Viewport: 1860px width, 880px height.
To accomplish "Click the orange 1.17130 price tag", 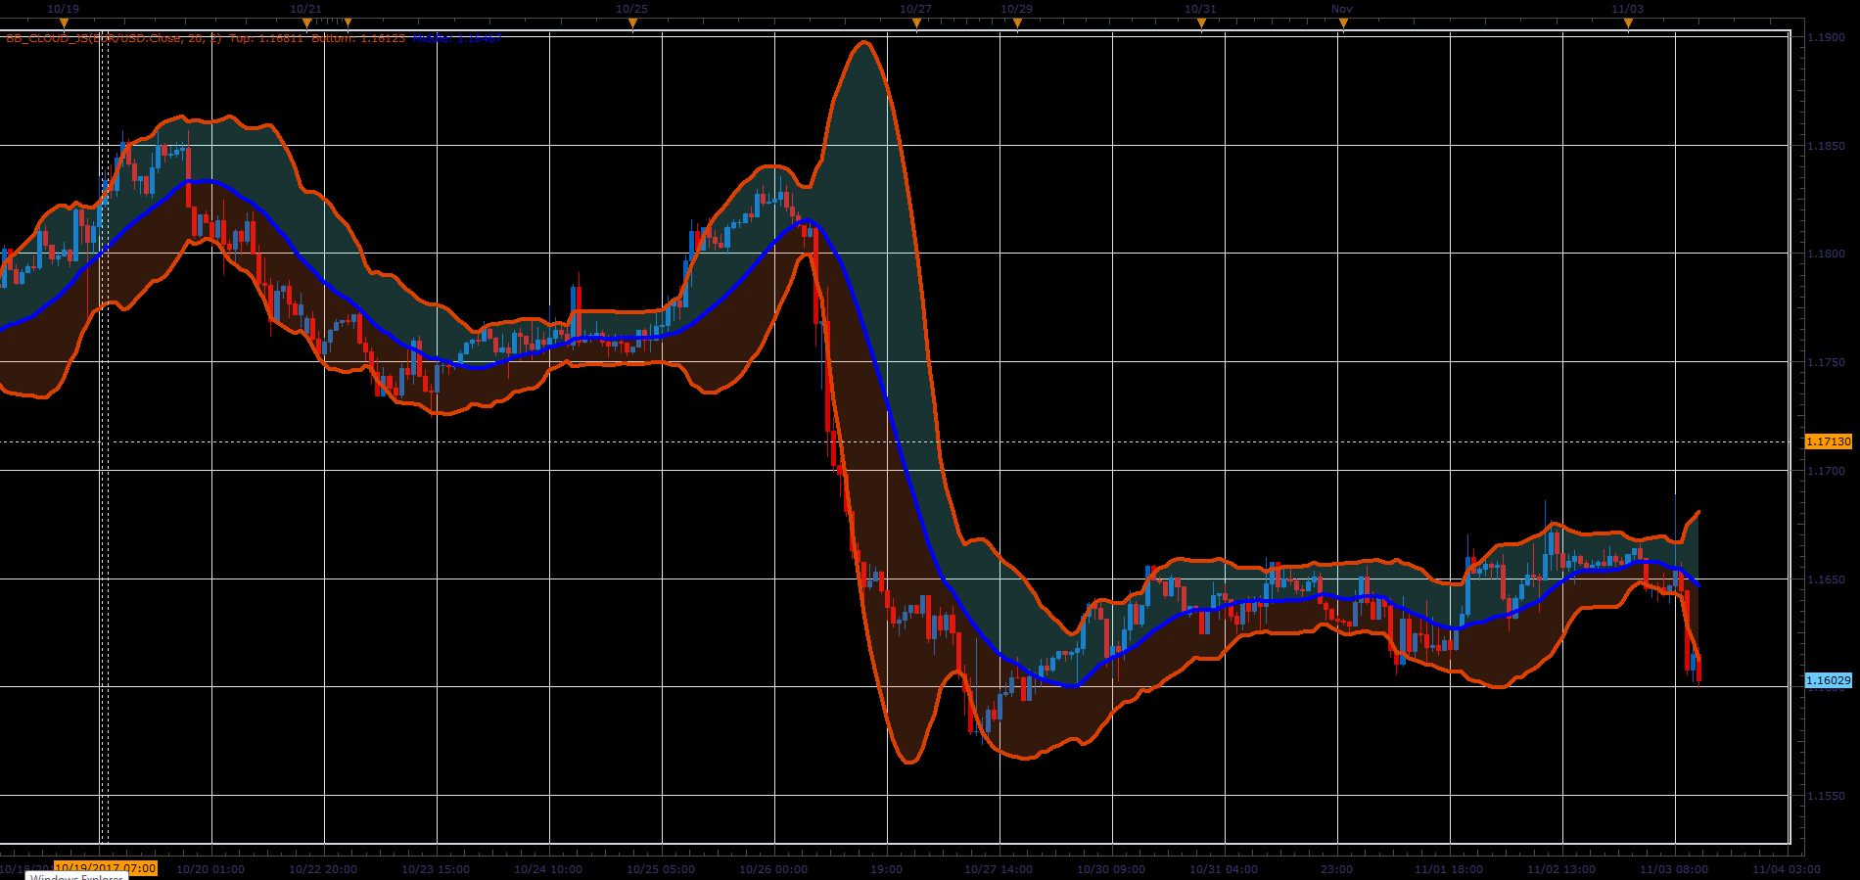I will [x=1829, y=441].
